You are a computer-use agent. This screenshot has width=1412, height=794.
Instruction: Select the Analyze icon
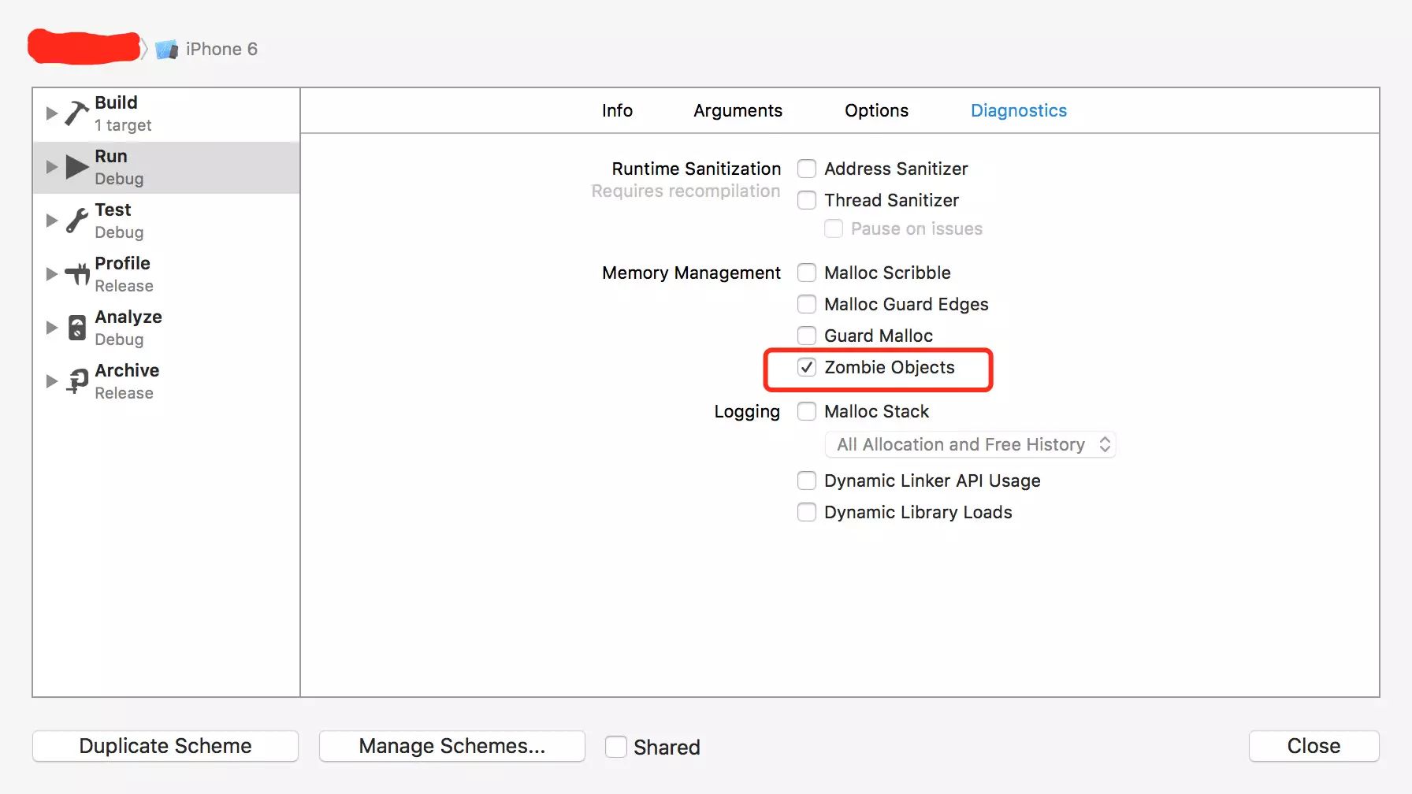tap(77, 328)
